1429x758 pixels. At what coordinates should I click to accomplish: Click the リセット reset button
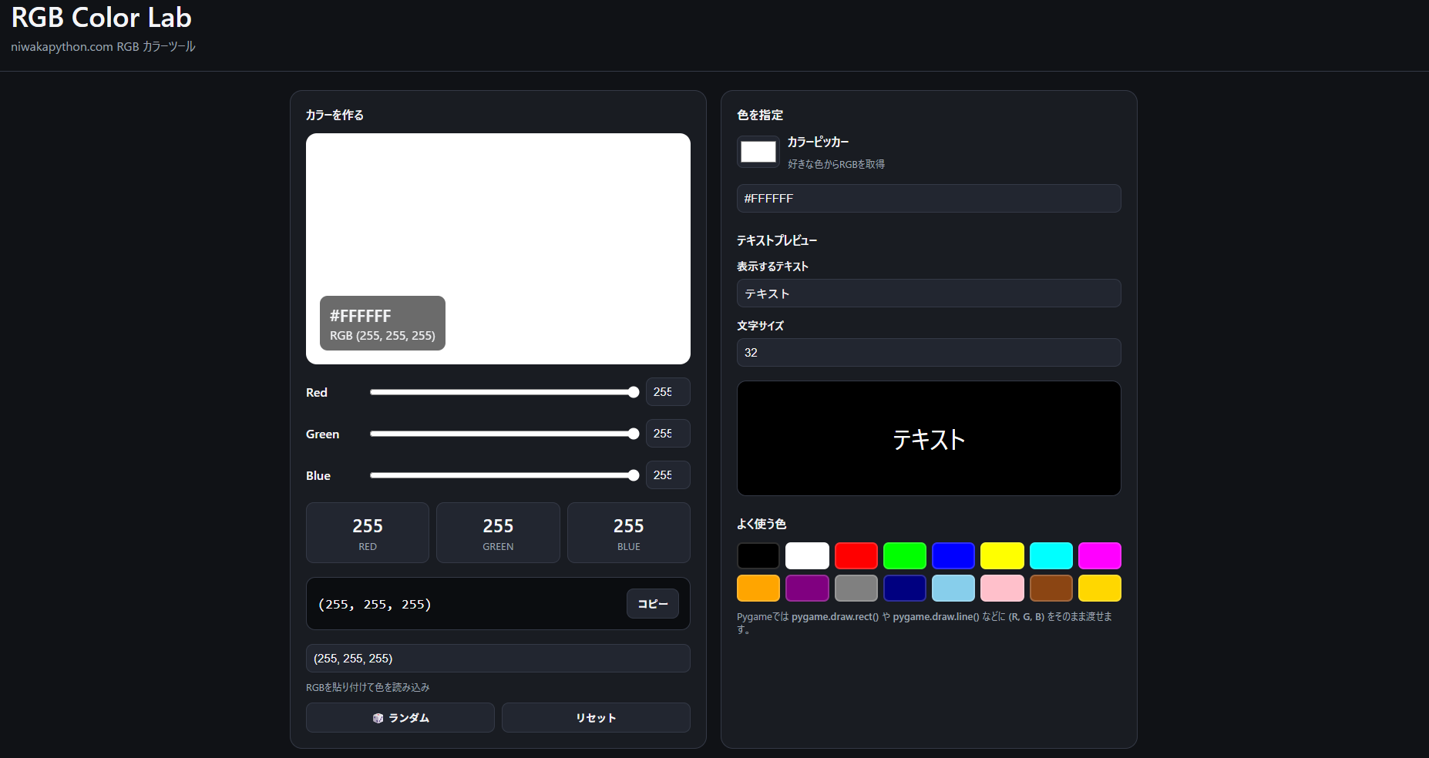(596, 717)
